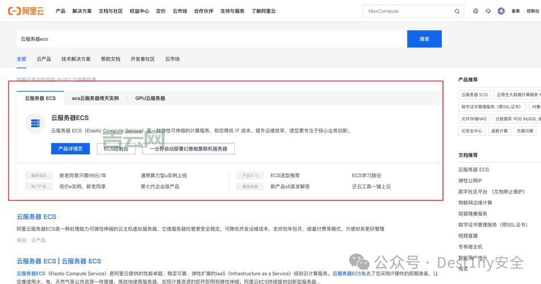
Task: Switch to the 技术解决方案 tab
Action: [76, 59]
